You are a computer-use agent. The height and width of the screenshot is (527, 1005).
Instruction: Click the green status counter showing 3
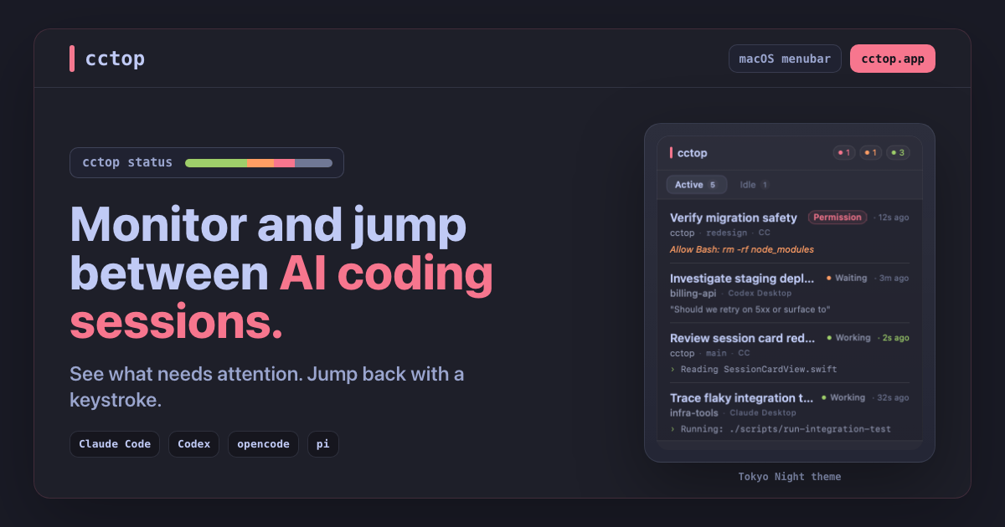(898, 153)
